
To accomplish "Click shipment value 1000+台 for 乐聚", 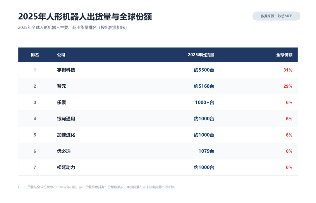I will pyautogui.click(x=205, y=102).
